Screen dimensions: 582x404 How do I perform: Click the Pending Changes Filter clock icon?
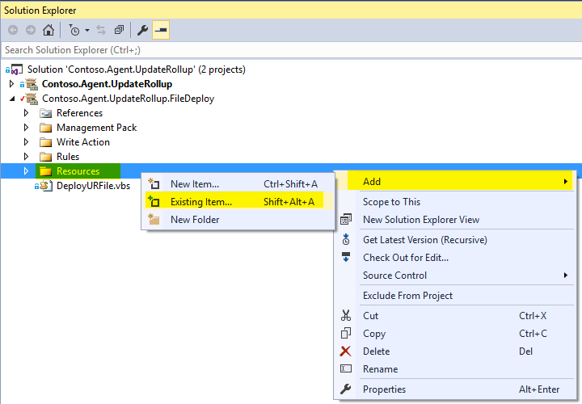point(74,31)
